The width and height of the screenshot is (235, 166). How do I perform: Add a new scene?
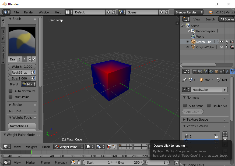point(161,12)
